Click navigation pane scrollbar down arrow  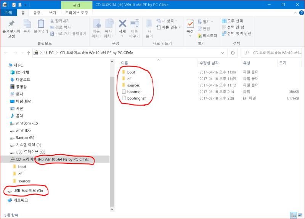[112, 209]
